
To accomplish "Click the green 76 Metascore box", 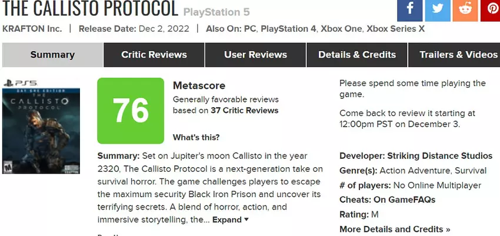I will click(x=130, y=110).
